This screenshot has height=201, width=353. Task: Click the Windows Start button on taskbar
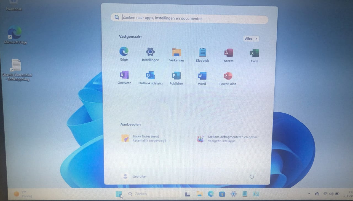[x=119, y=194]
